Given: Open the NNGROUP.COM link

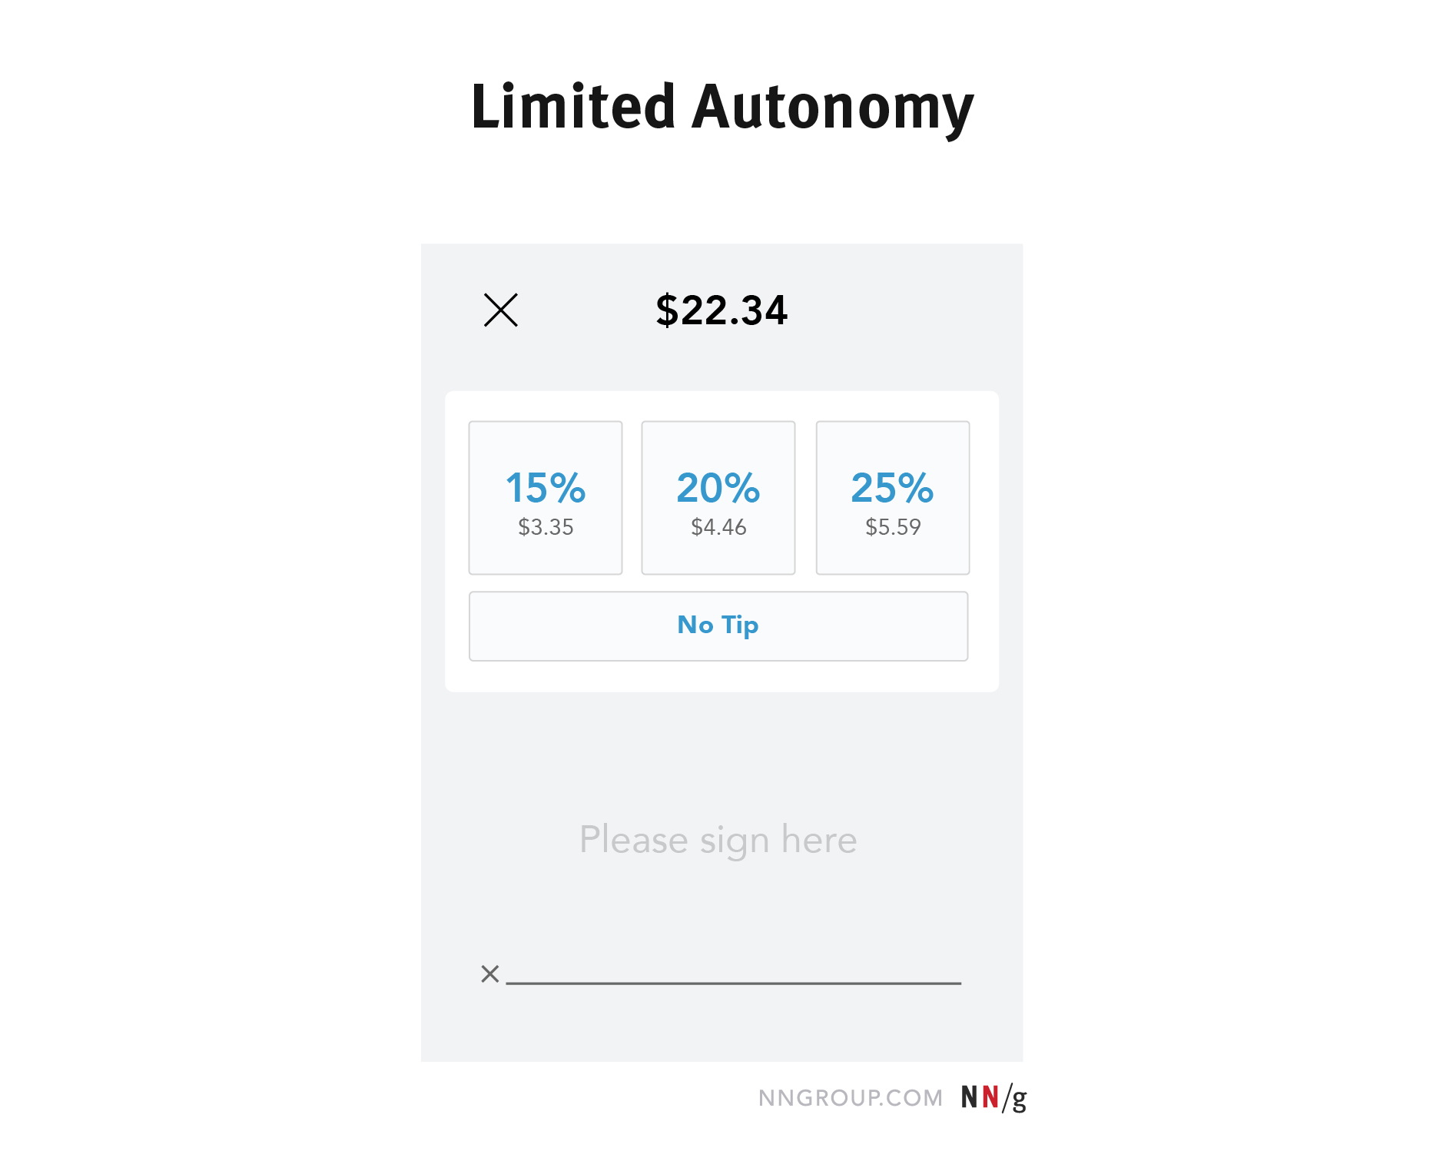Looking at the screenshot, I should coord(850,1098).
